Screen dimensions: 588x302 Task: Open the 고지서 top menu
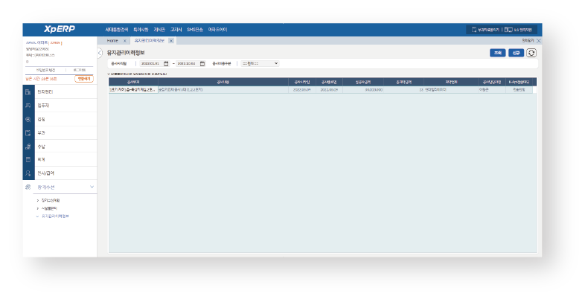coord(176,30)
